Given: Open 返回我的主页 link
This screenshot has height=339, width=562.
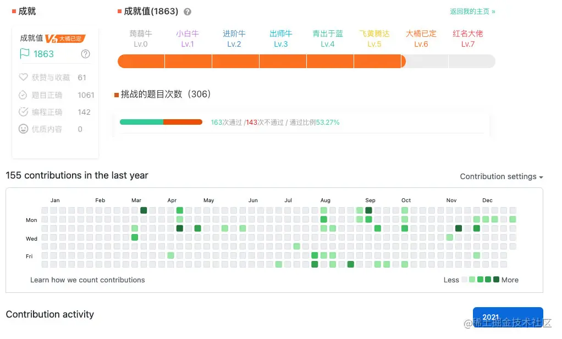Looking at the screenshot, I should coord(472,12).
